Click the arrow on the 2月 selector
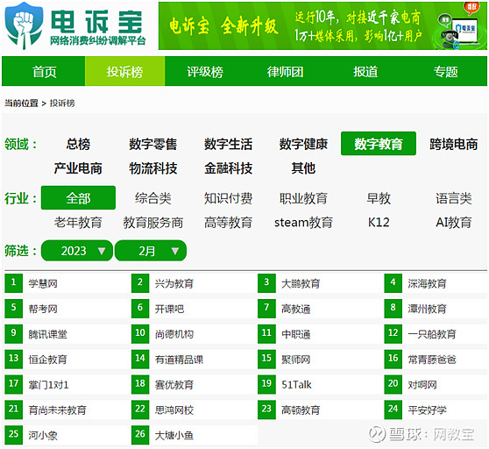Image resolution: width=489 pixels, height=449 pixels. point(175,251)
